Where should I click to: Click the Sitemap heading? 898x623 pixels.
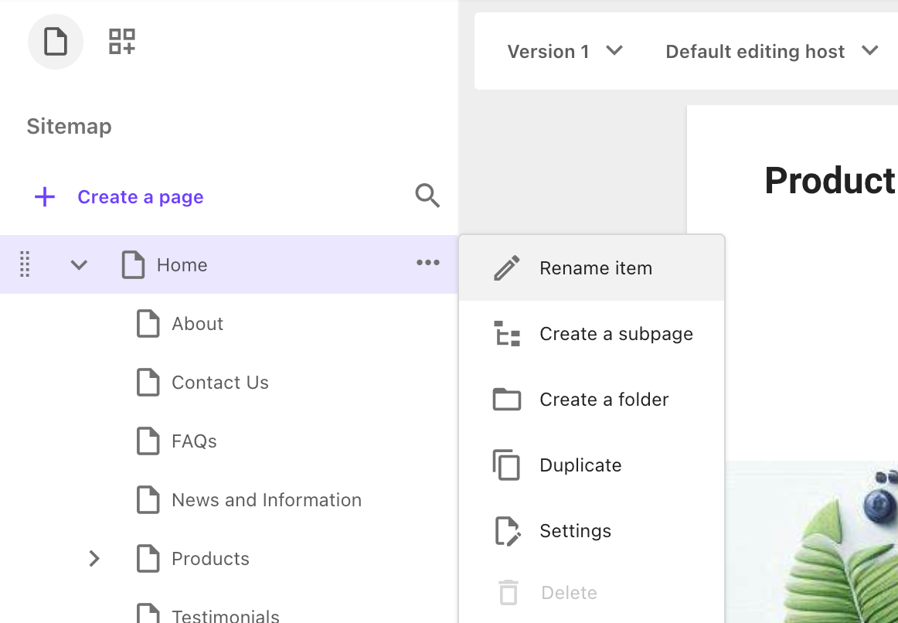(70, 127)
